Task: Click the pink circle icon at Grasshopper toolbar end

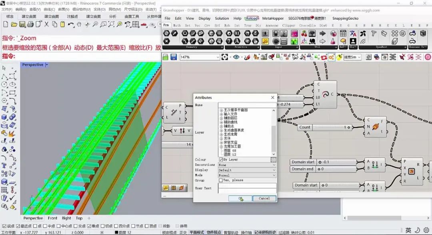Action: coord(428,57)
